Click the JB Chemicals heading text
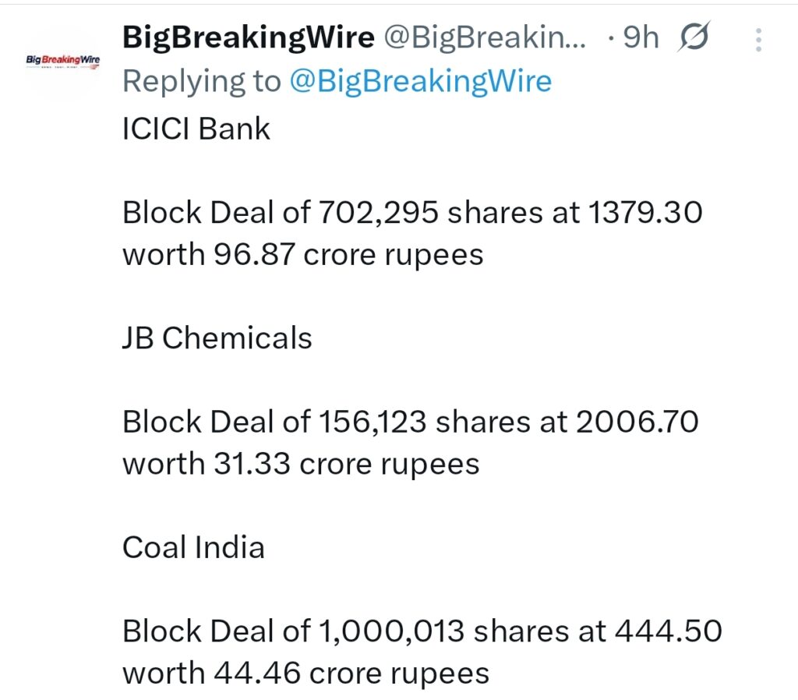The width and height of the screenshot is (798, 700). pyautogui.click(x=217, y=338)
